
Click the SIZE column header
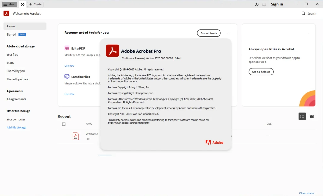(269, 124)
